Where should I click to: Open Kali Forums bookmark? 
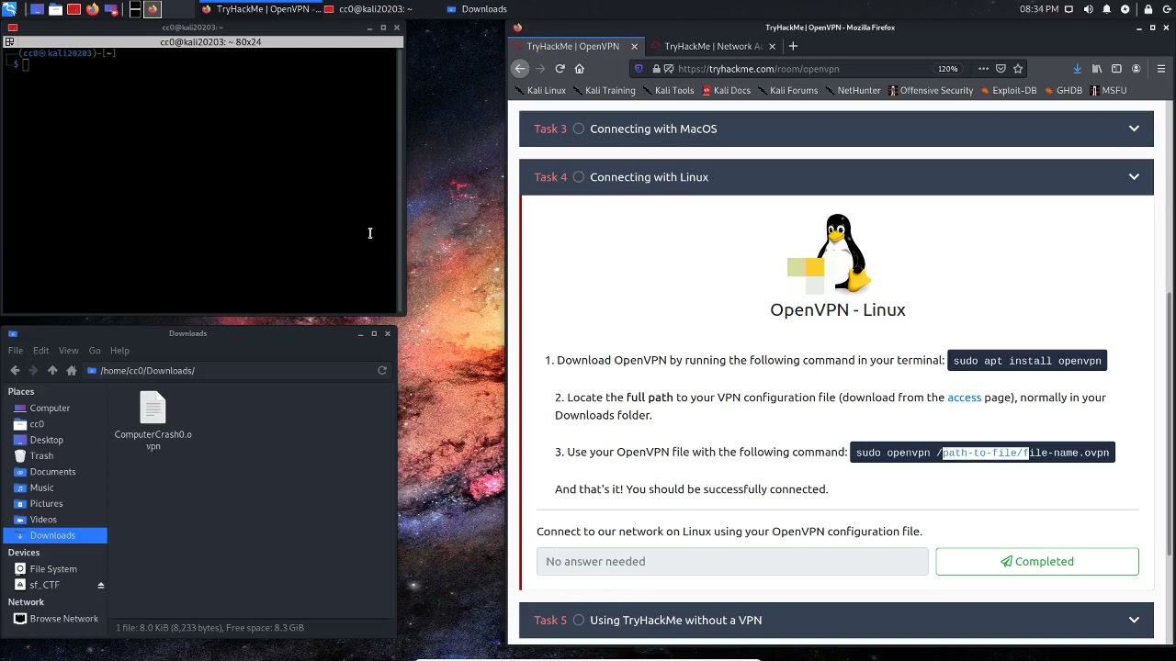point(787,91)
